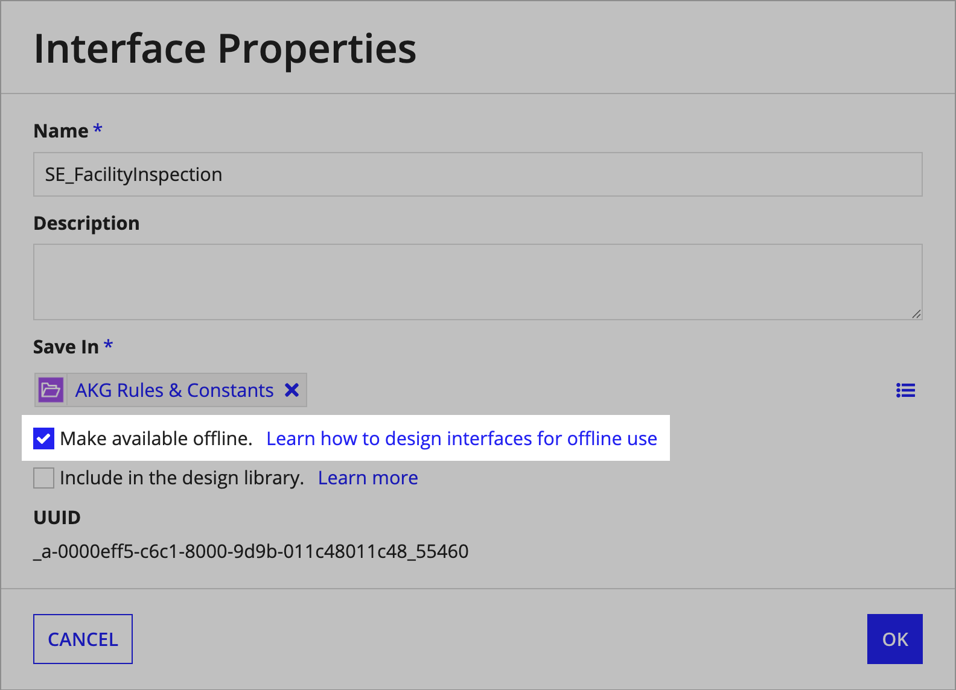Select the UUID value text
The image size is (956, 690).
(x=251, y=551)
